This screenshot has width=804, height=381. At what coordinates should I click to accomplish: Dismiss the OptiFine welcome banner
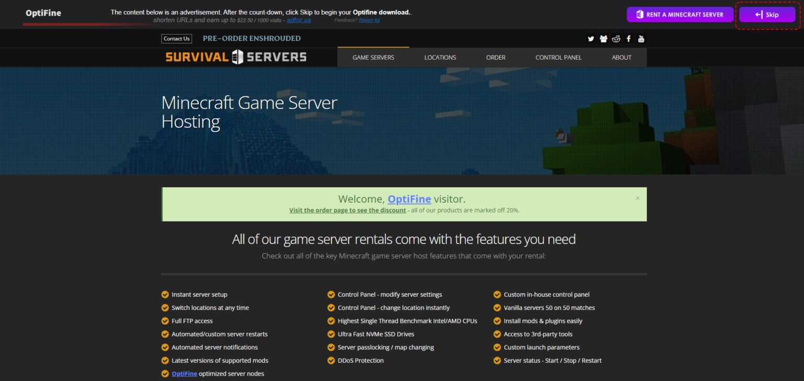click(x=638, y=198)
